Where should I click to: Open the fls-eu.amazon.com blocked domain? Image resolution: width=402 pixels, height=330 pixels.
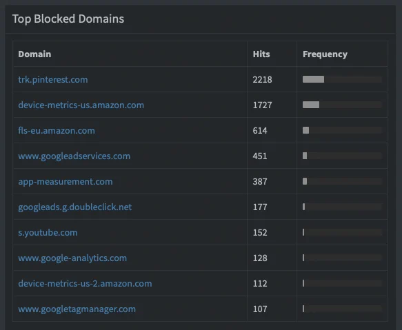click(57, 130)
